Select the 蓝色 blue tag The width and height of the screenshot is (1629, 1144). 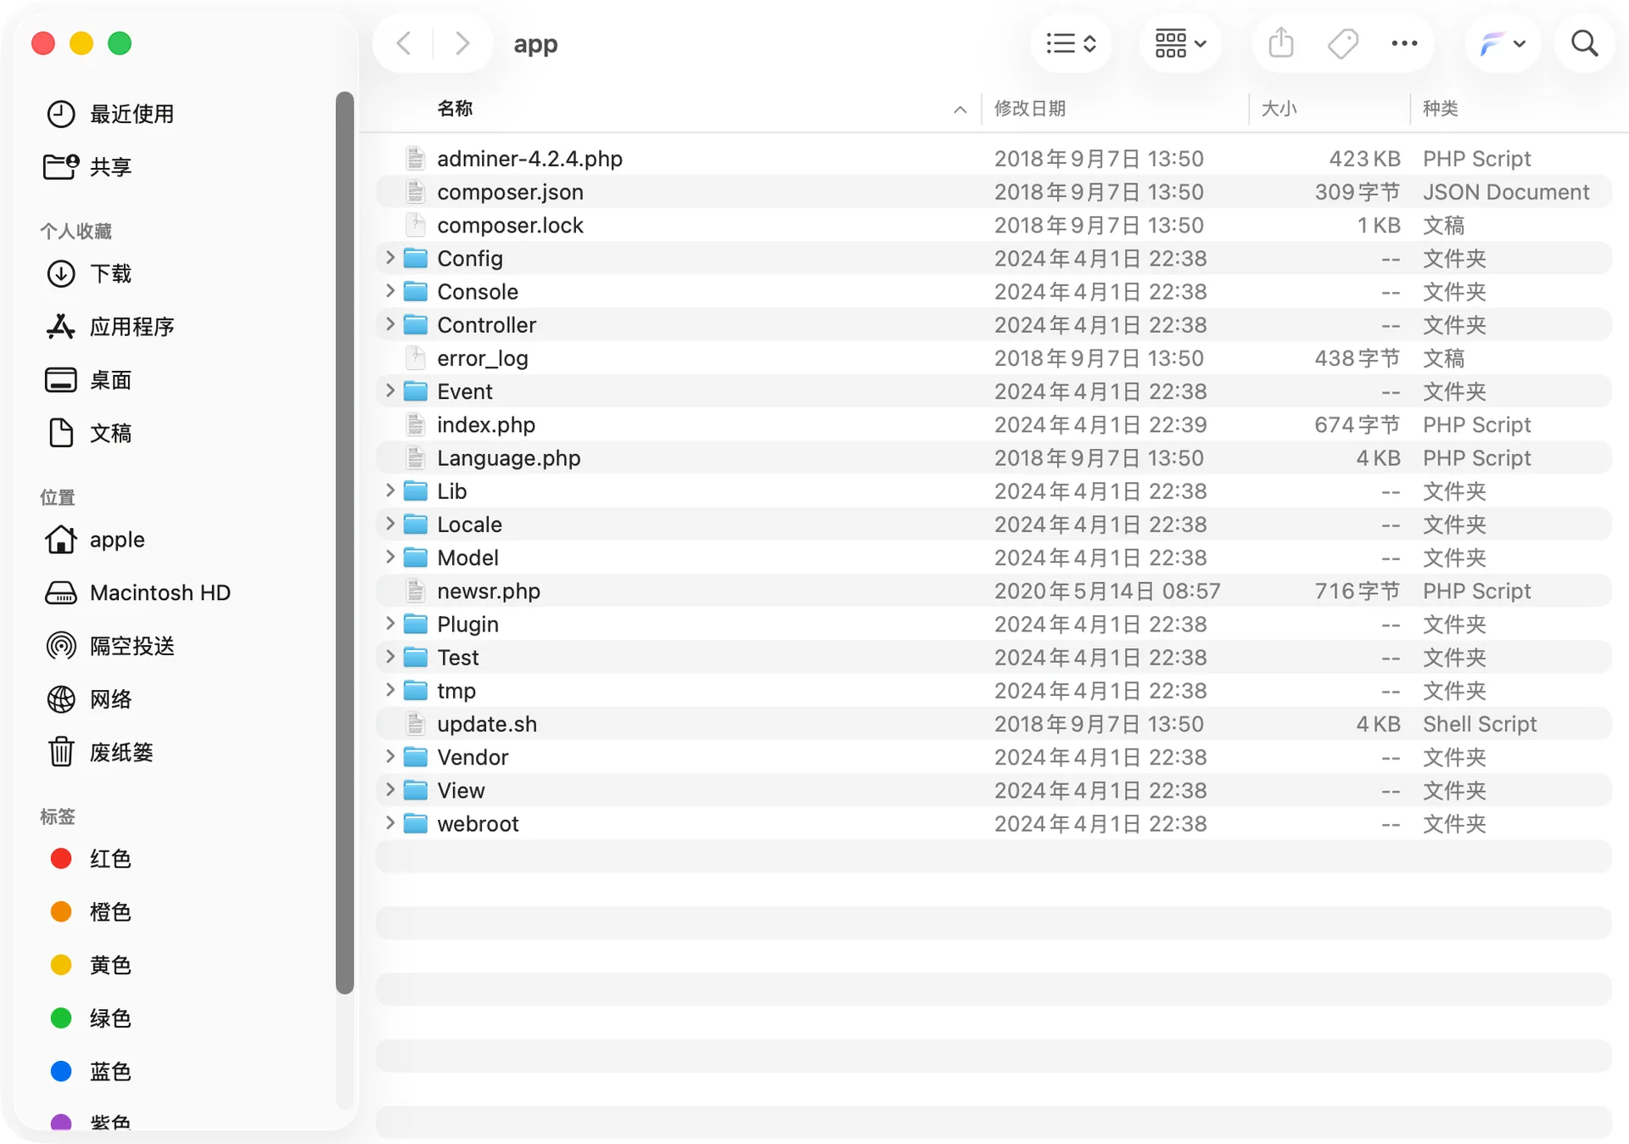point(90,1072)
